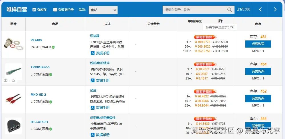The image size is (285, 139).
Task: Click PE4469 connector product thumbnail
Action: 13,44
